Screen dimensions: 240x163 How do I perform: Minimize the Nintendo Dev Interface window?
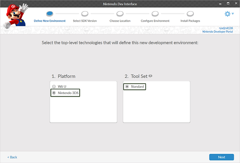pos(220,4)
